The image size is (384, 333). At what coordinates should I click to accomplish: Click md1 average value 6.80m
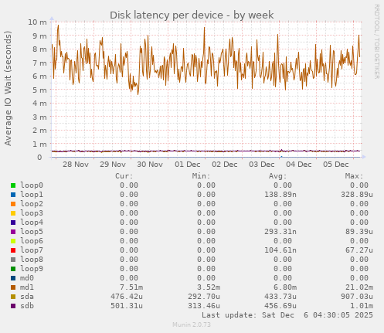[x=285, y=287]
